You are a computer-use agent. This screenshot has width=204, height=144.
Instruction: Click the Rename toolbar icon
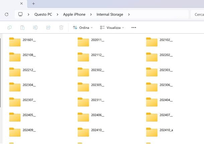point(35,28)
